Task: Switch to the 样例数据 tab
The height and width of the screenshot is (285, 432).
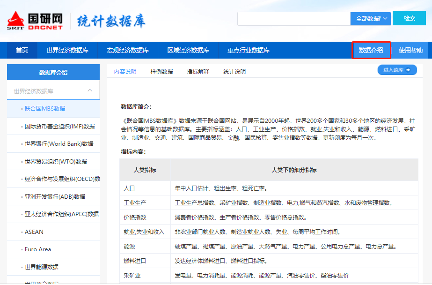Action: tap(161, 72)
